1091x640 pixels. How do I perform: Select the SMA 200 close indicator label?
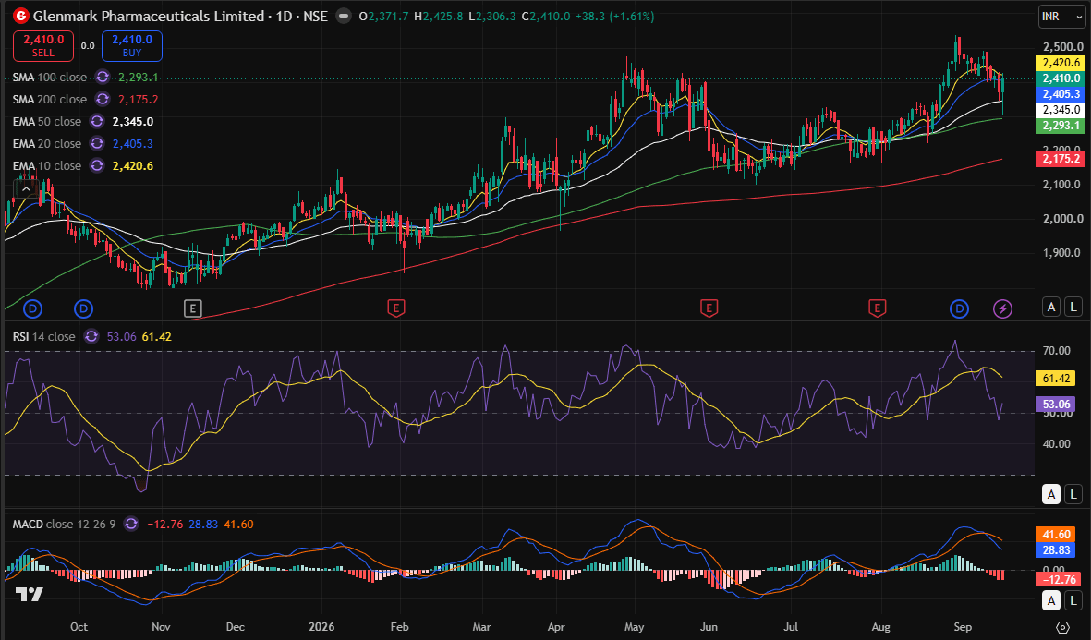coord(49,100)
